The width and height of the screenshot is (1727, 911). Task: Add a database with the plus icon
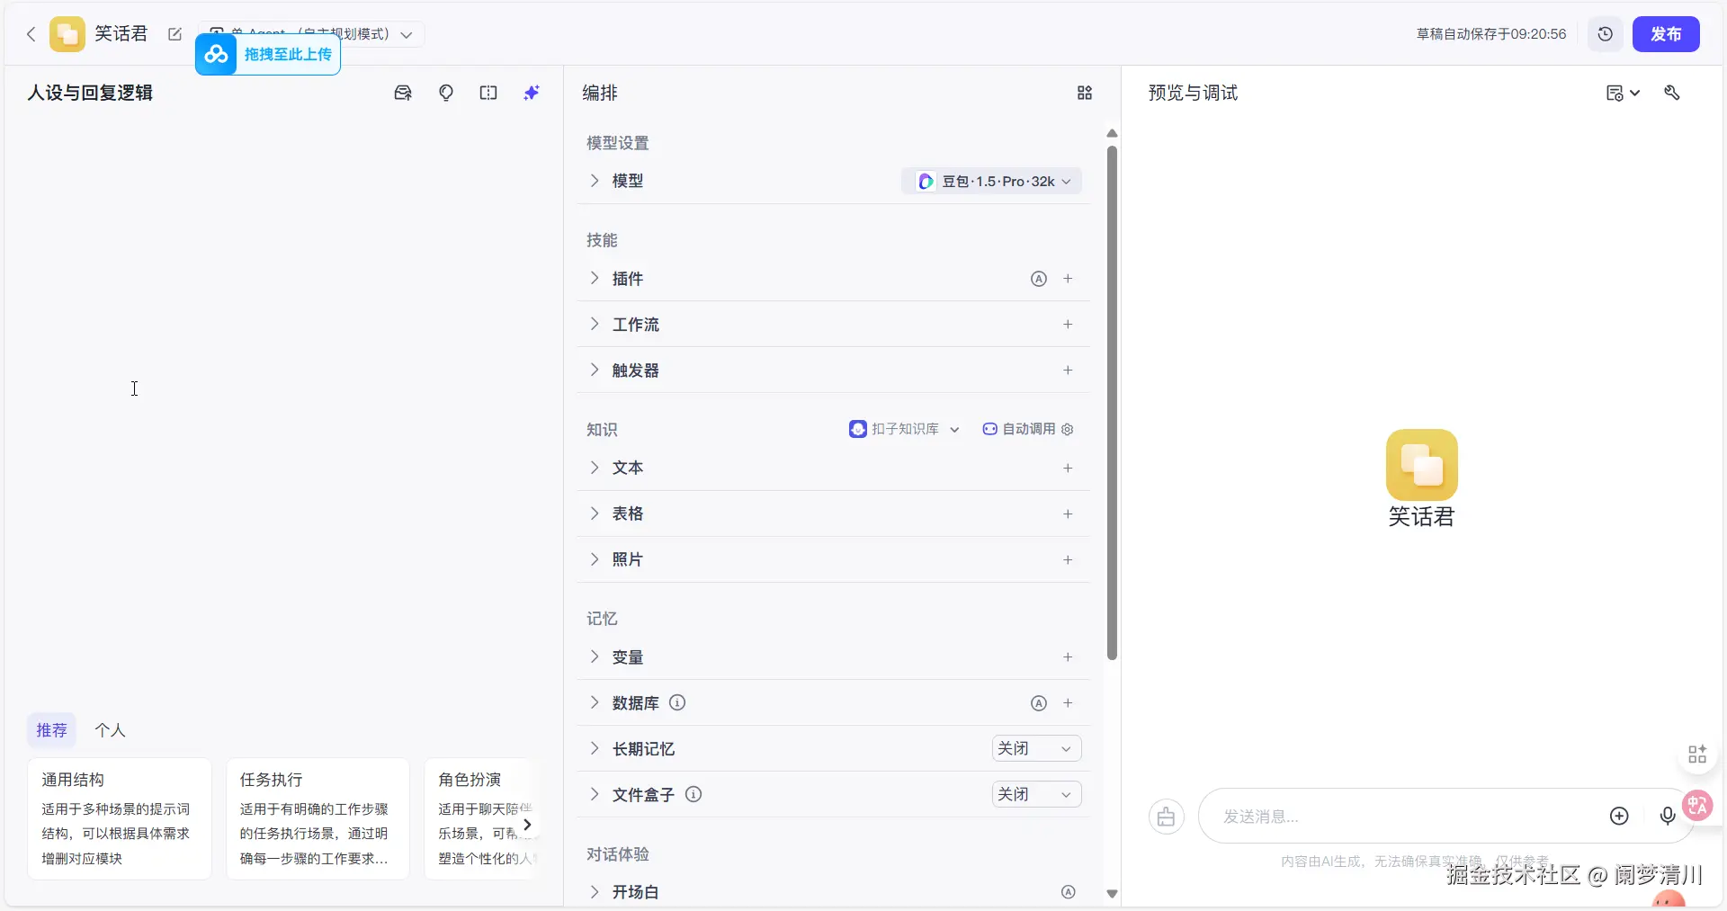point(1068,703)
